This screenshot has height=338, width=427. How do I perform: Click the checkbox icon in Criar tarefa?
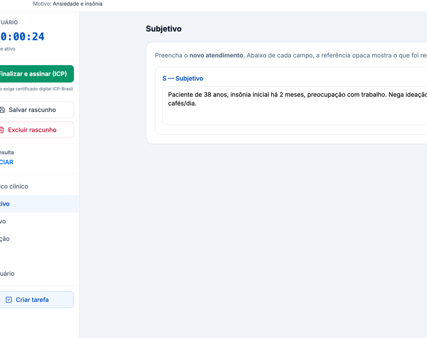[9, 300]
